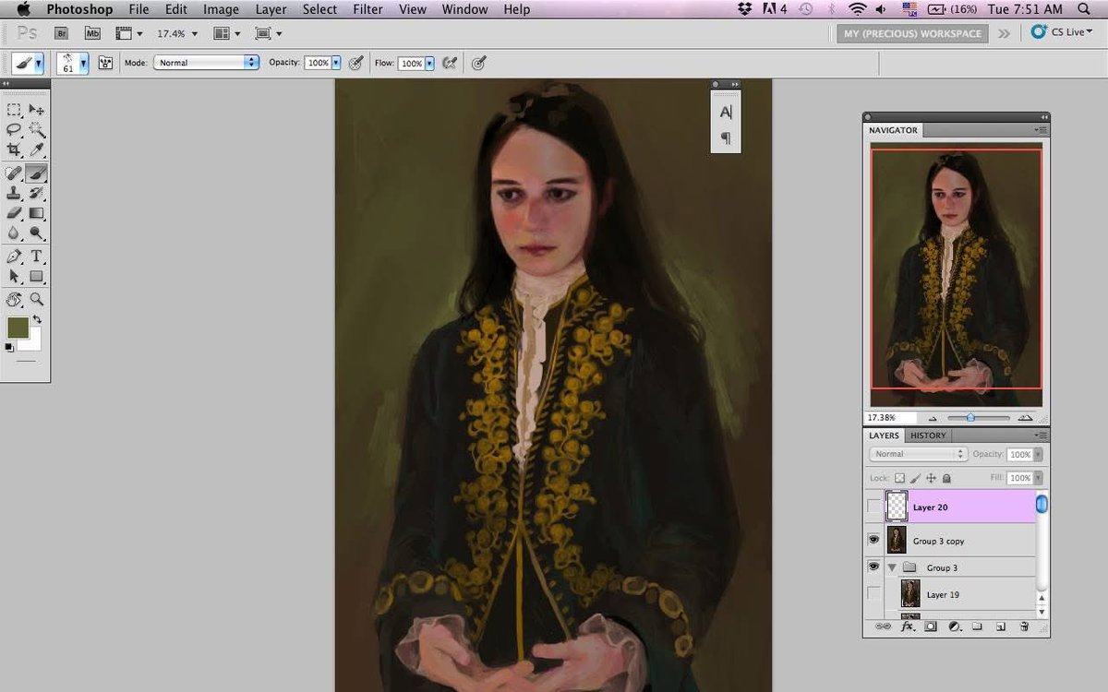Image resolution: width=1108 pixels, height=692 pixels.
Task: Select the Pen tool
Action: point(14,257)
